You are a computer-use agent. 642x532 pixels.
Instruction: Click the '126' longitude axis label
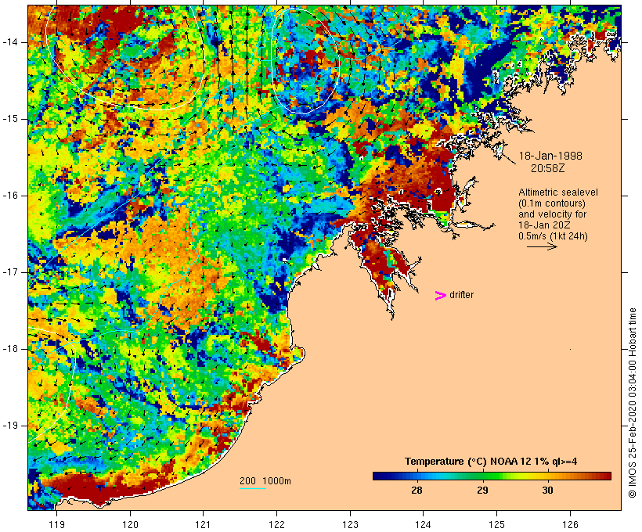(570, 524)
